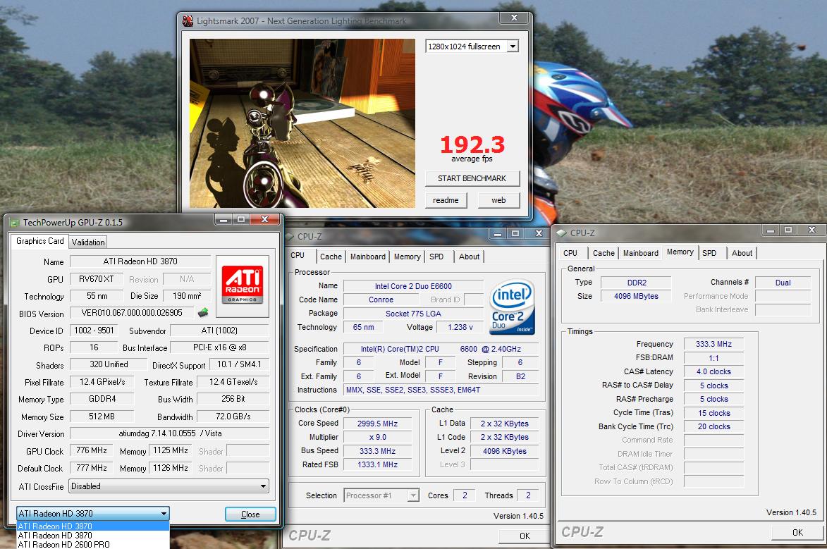Click the Level 2 4096 KBytes value

[505, 451]
